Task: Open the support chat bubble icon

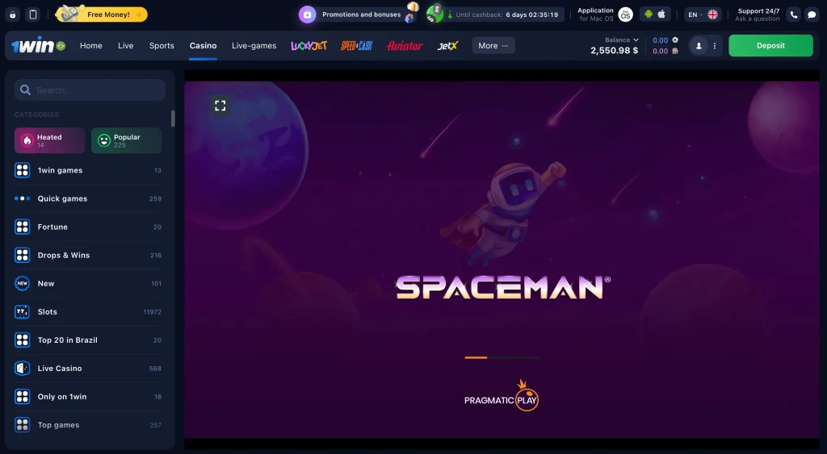Action: click(x=812, y=15)
